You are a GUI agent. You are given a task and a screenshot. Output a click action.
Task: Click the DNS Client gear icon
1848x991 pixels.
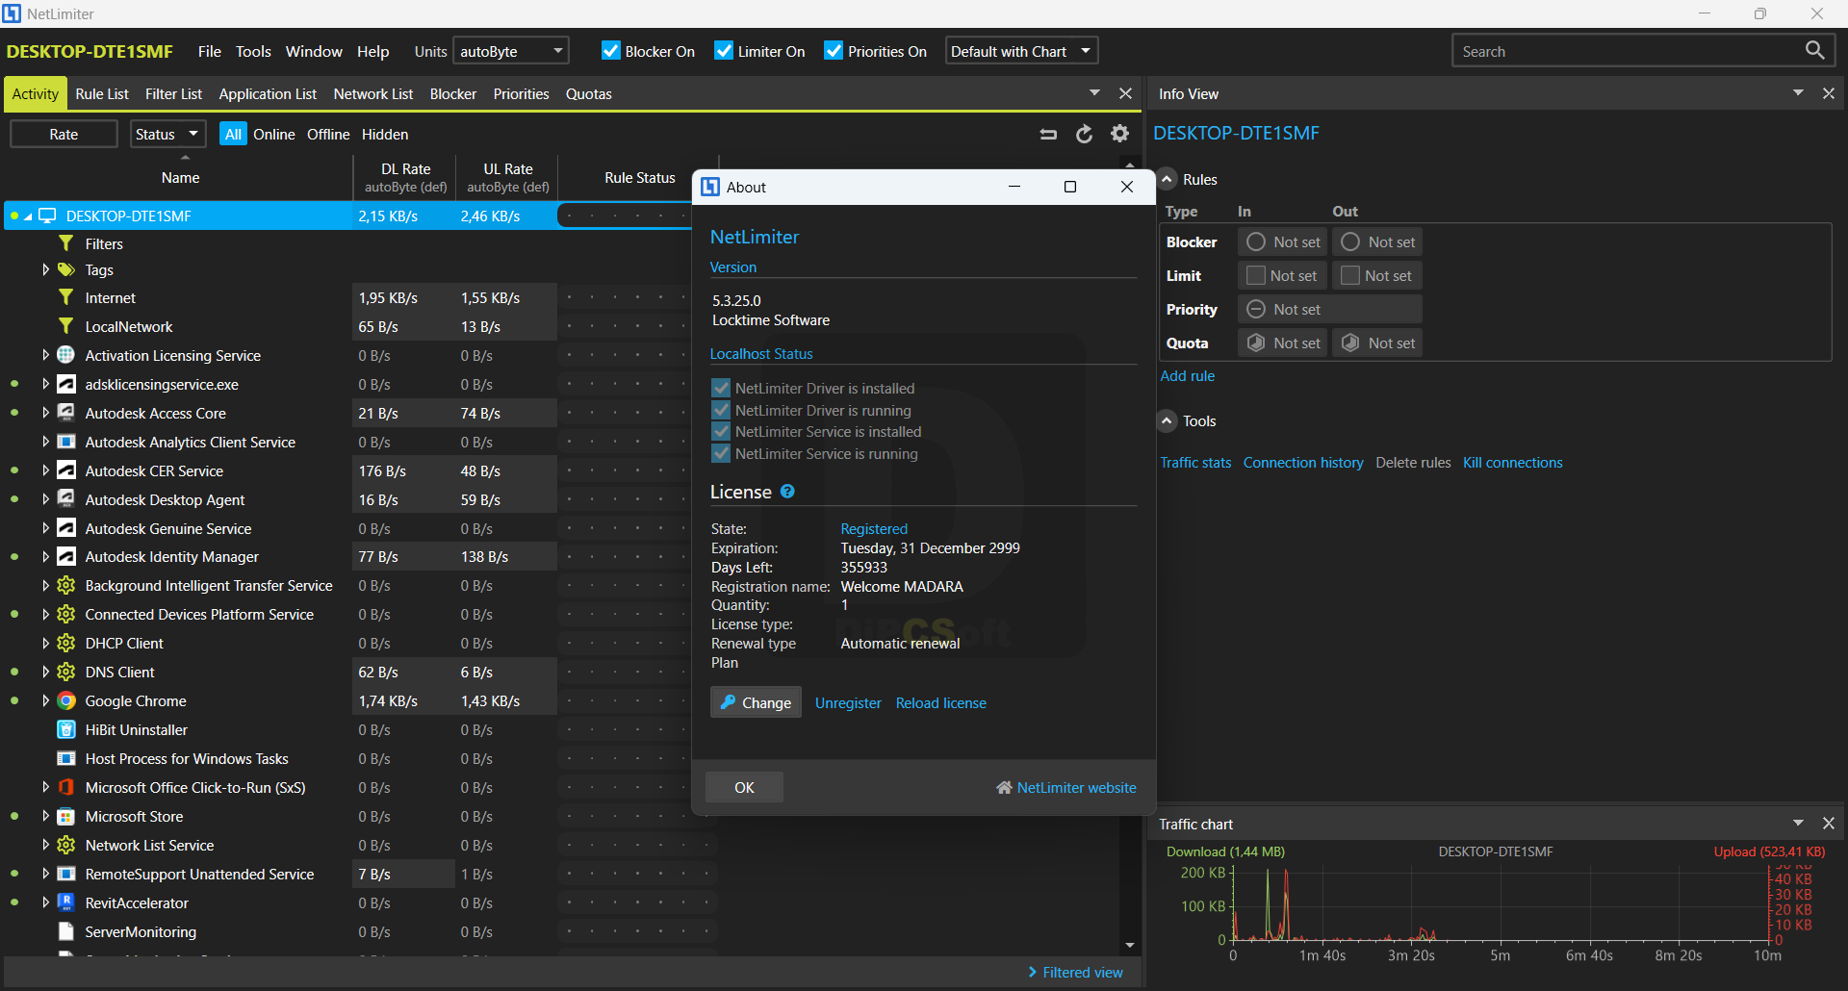(x=66, y=672)
